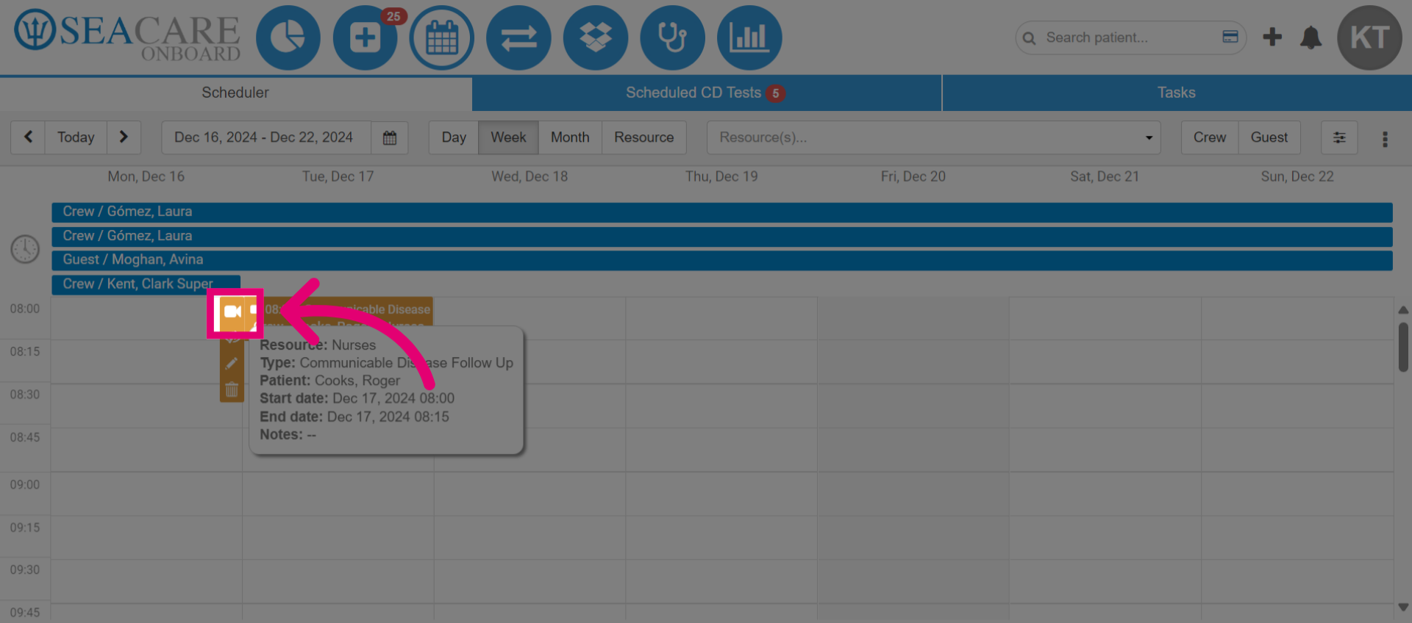The image size is (1412, 623).
Task: Open the bar chart reports icon
Action: point(749,37)
